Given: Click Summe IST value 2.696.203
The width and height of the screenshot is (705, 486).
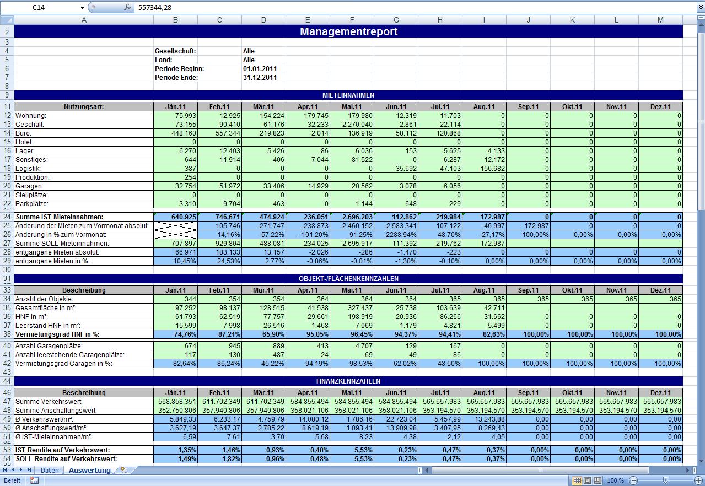Looking at the screenshot, I should [352, 217].
